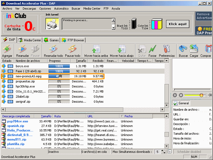Open the scheduler clock icon in status bar
This screenshot has width=213, height=160.
pyautogui.click(x=169, y=152)
